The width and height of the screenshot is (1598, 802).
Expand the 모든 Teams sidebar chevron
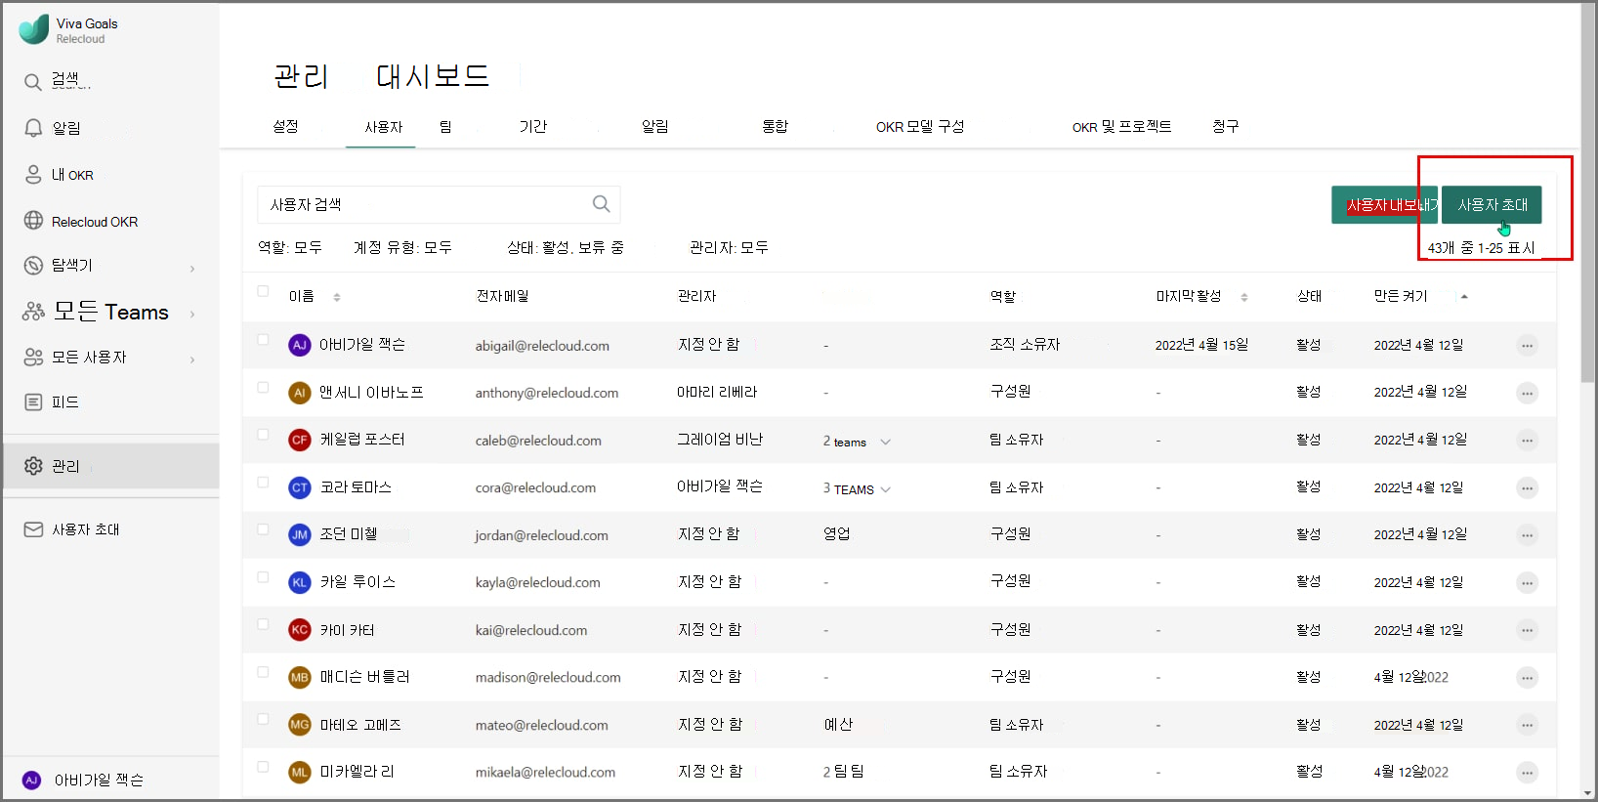192,315
